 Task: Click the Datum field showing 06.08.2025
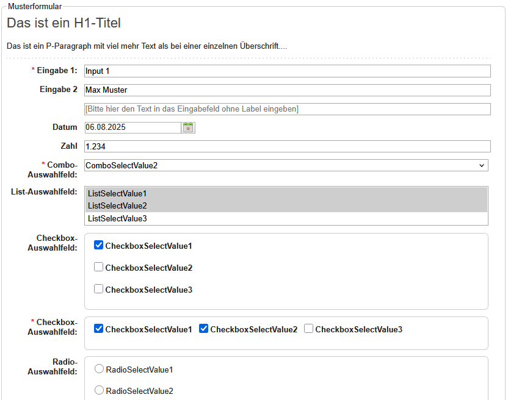132,127
